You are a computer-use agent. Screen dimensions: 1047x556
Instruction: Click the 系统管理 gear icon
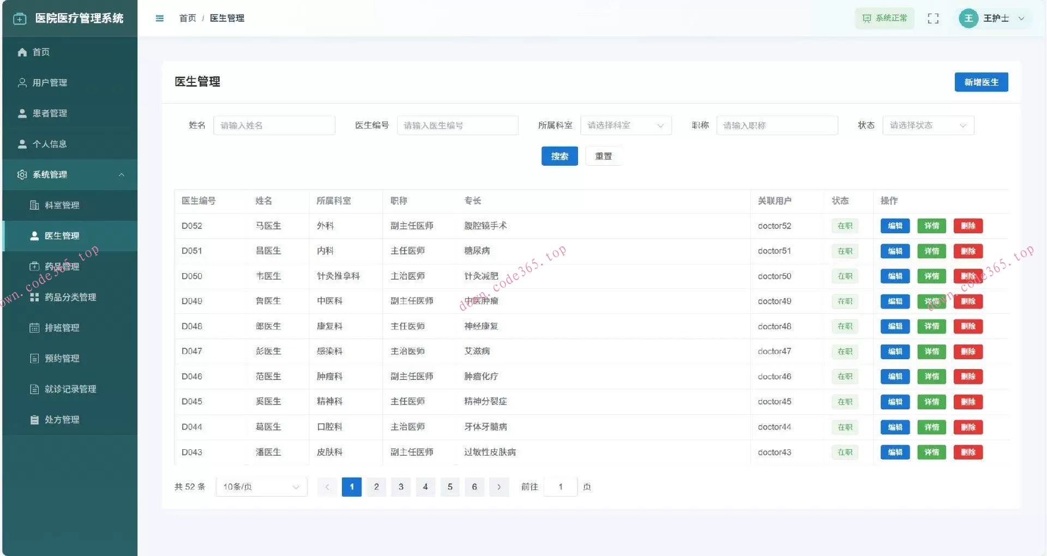click(22, 174)
